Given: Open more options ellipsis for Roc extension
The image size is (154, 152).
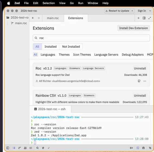Looking at the screenshot, I should tap(145, 81).
